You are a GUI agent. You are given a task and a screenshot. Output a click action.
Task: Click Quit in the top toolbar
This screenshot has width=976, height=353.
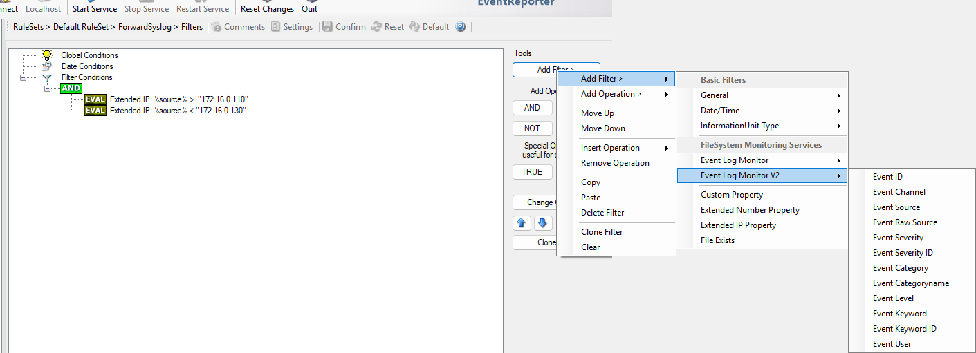coord(310,9)
